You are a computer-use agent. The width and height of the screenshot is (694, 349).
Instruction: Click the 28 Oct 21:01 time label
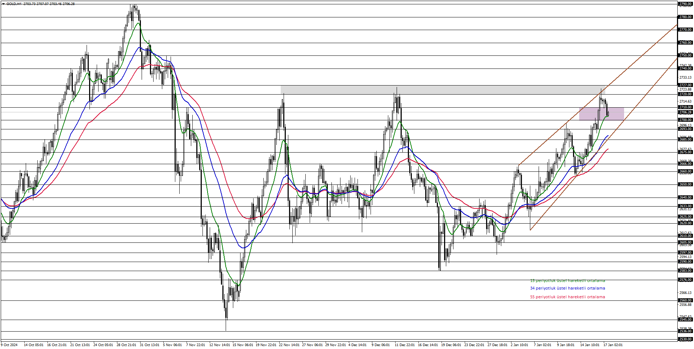126,345
